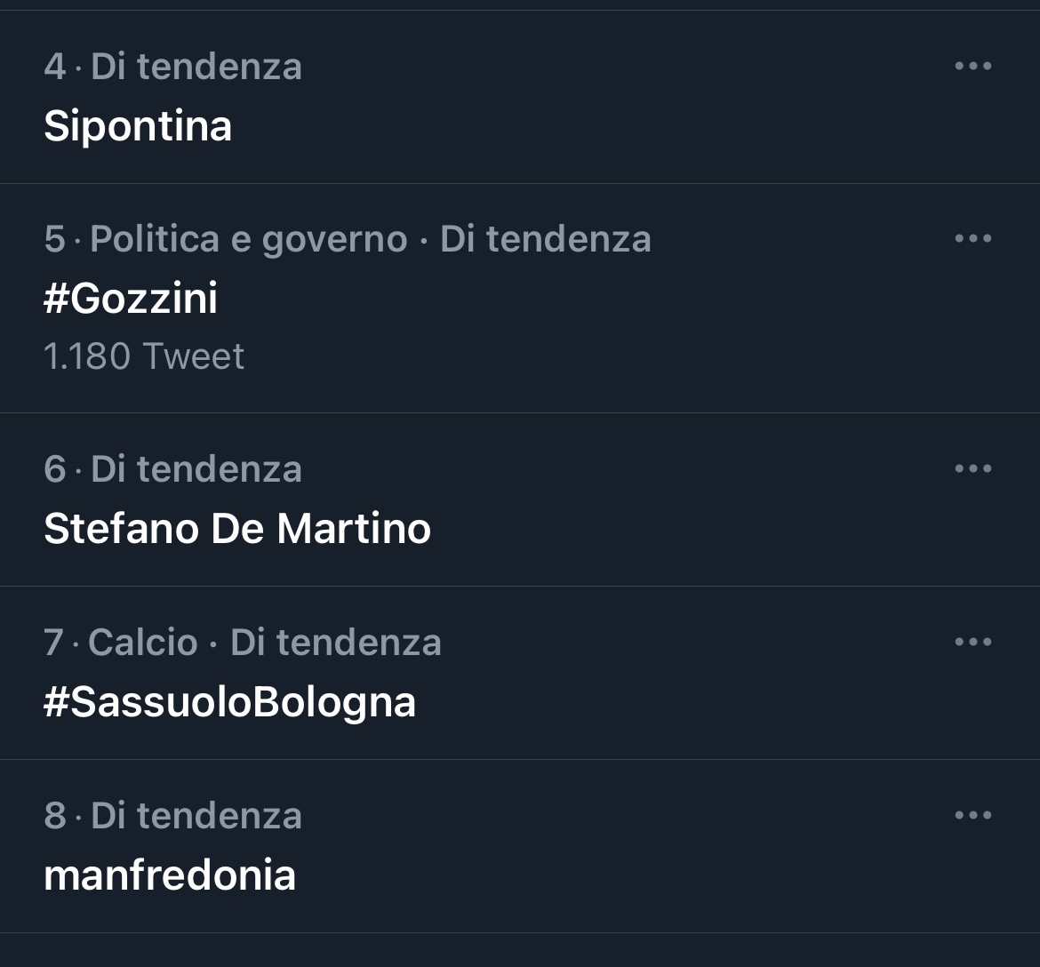Select the manfredonia trending topic
The height and width of the screenshot is (967, 1040).
(170, 875)
